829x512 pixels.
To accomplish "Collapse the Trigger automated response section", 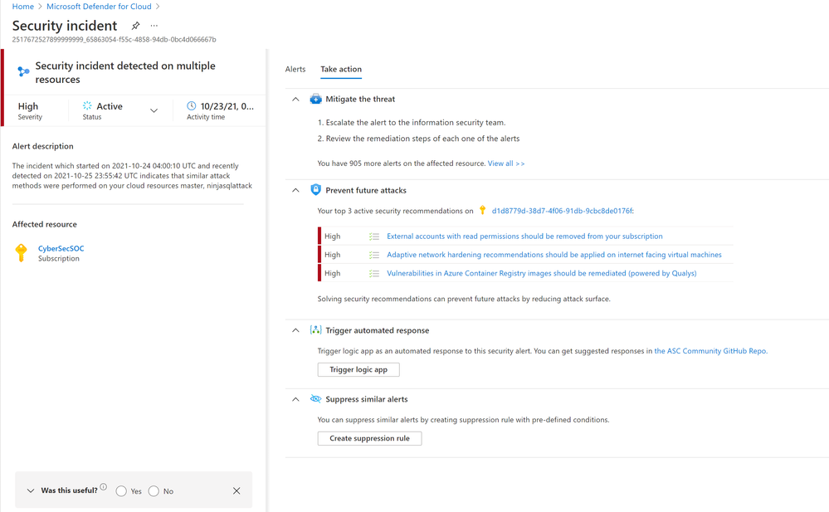I will (295, 330).
